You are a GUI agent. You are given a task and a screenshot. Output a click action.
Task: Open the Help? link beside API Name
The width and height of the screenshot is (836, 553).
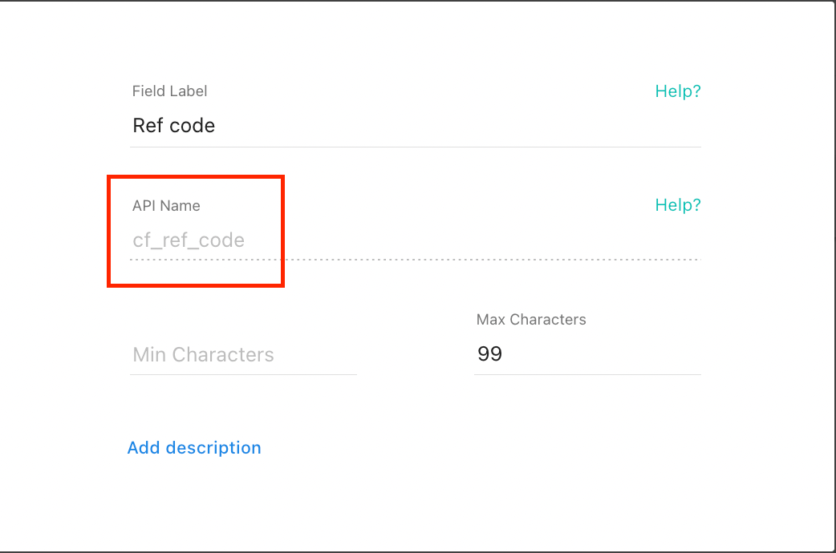click(x=678, y=205)
